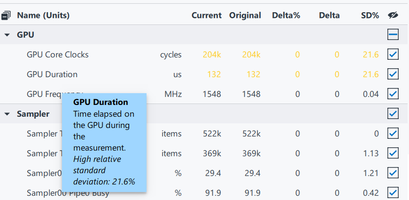Select the GPU Core Clocks row
This screenshot has width=409, height=200.
(x=58, y=55)
